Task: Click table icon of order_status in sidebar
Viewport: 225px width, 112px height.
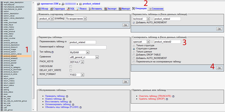Action: 2,34
